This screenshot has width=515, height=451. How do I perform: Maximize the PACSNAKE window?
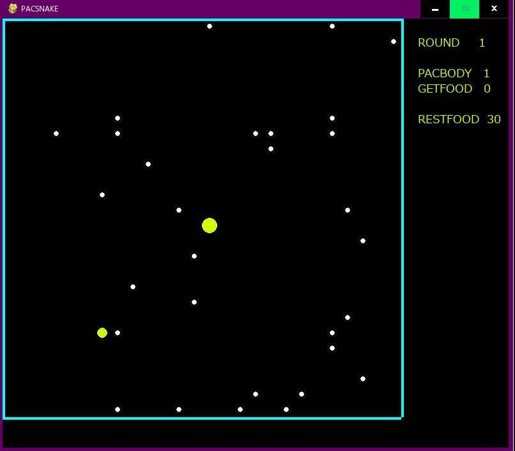coord(465,9)
